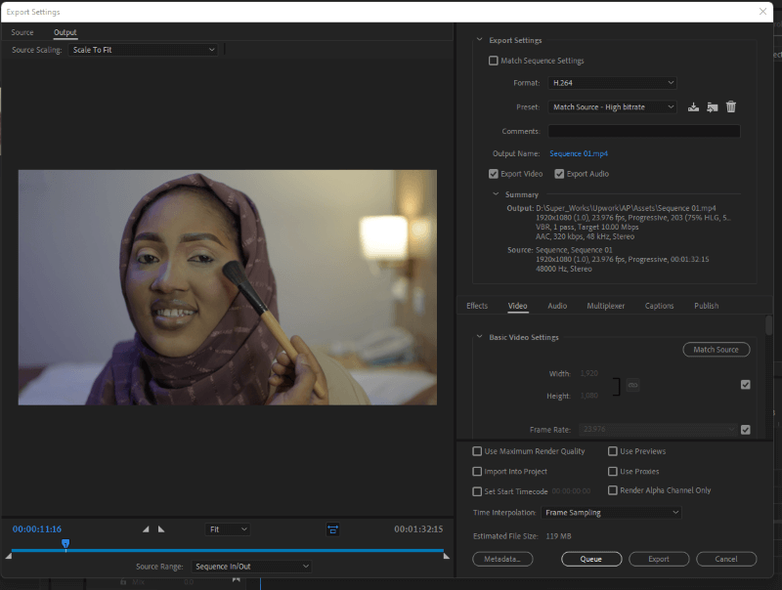Open the Format H.264 dropdown
Screen dimensions: 782x590
coord(612,83)
